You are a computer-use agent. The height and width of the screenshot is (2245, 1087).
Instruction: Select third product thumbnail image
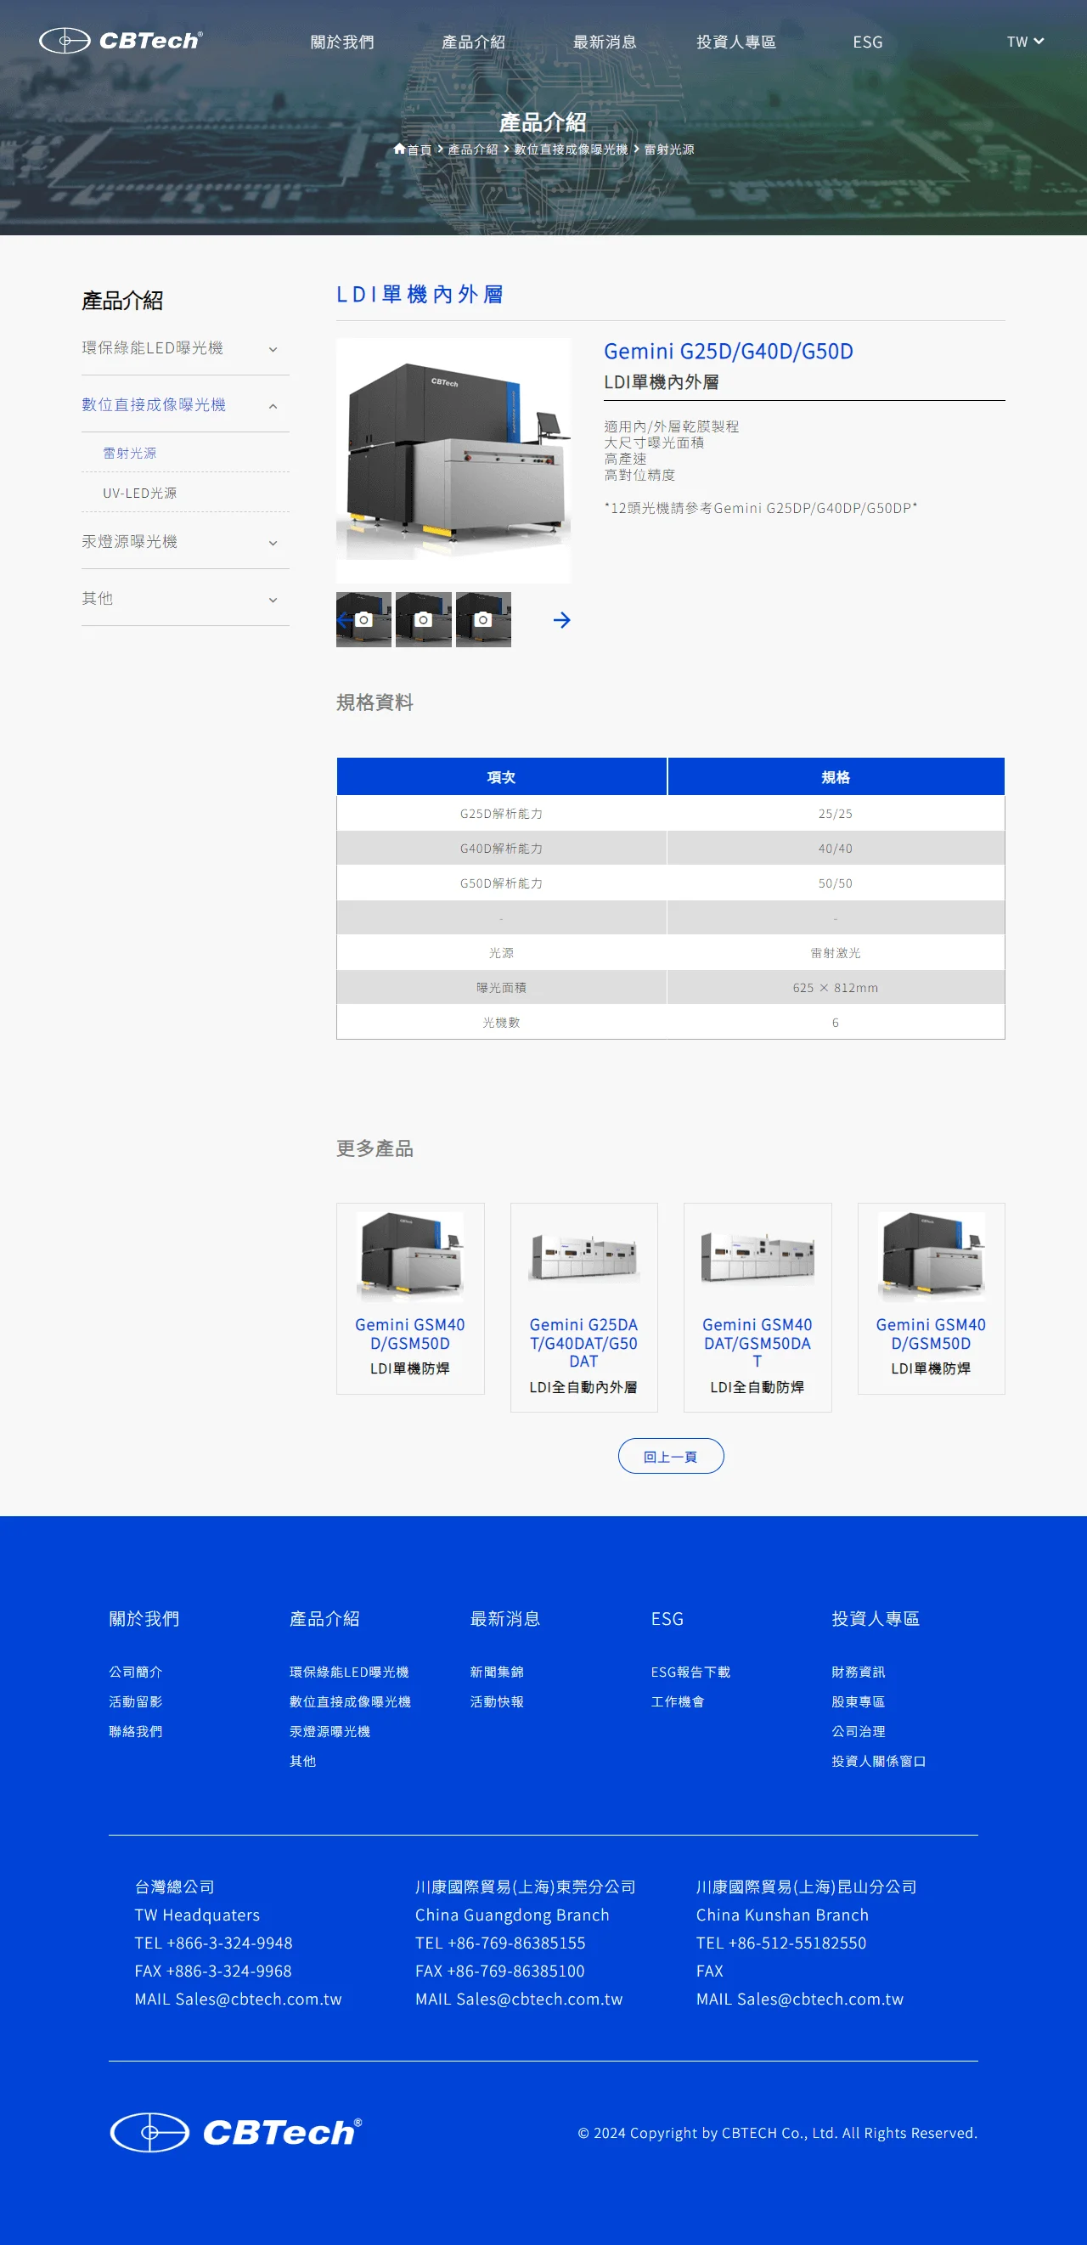(483, 619)
